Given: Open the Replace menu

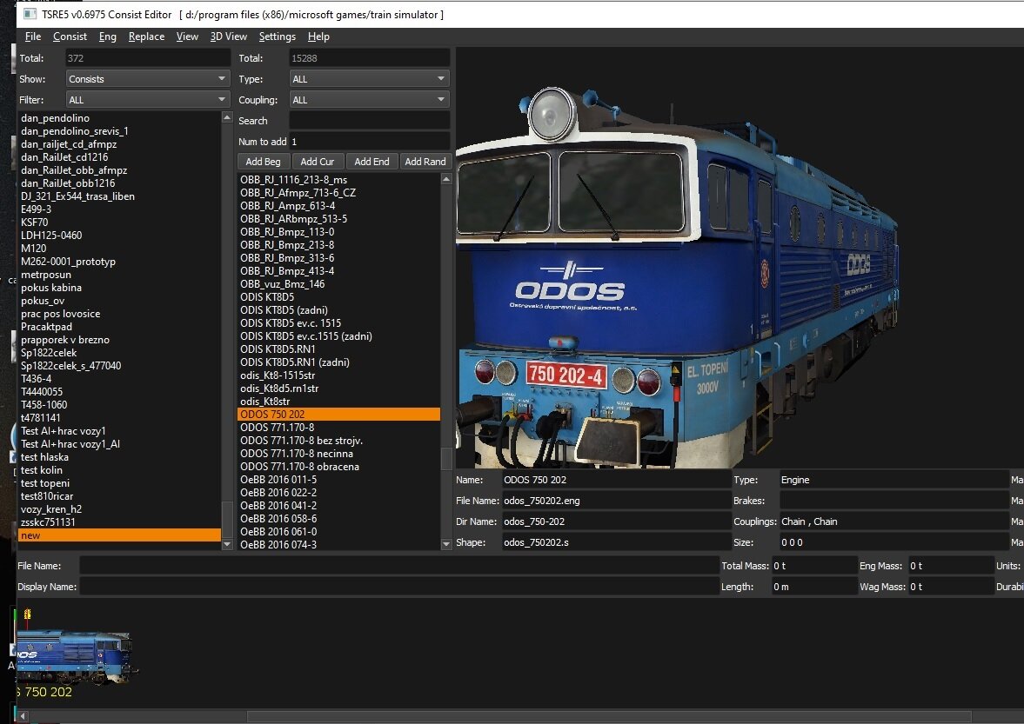Looking at the screenshot, I should click(146, 37).
